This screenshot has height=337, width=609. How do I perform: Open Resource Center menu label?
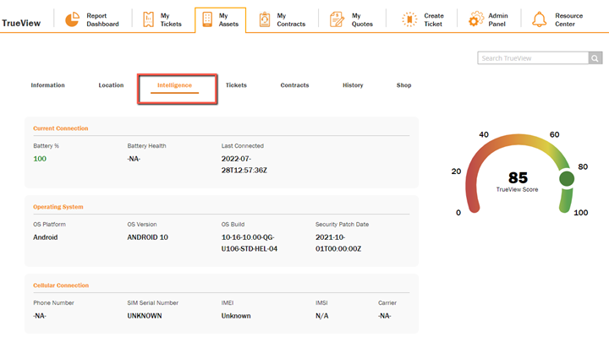568,19
